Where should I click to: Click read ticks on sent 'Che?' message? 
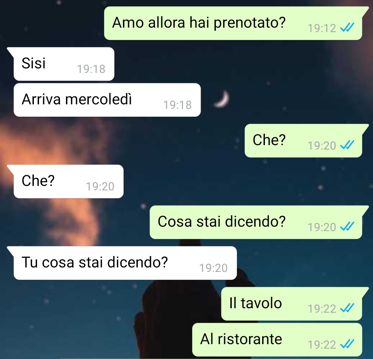coord(347,145)
